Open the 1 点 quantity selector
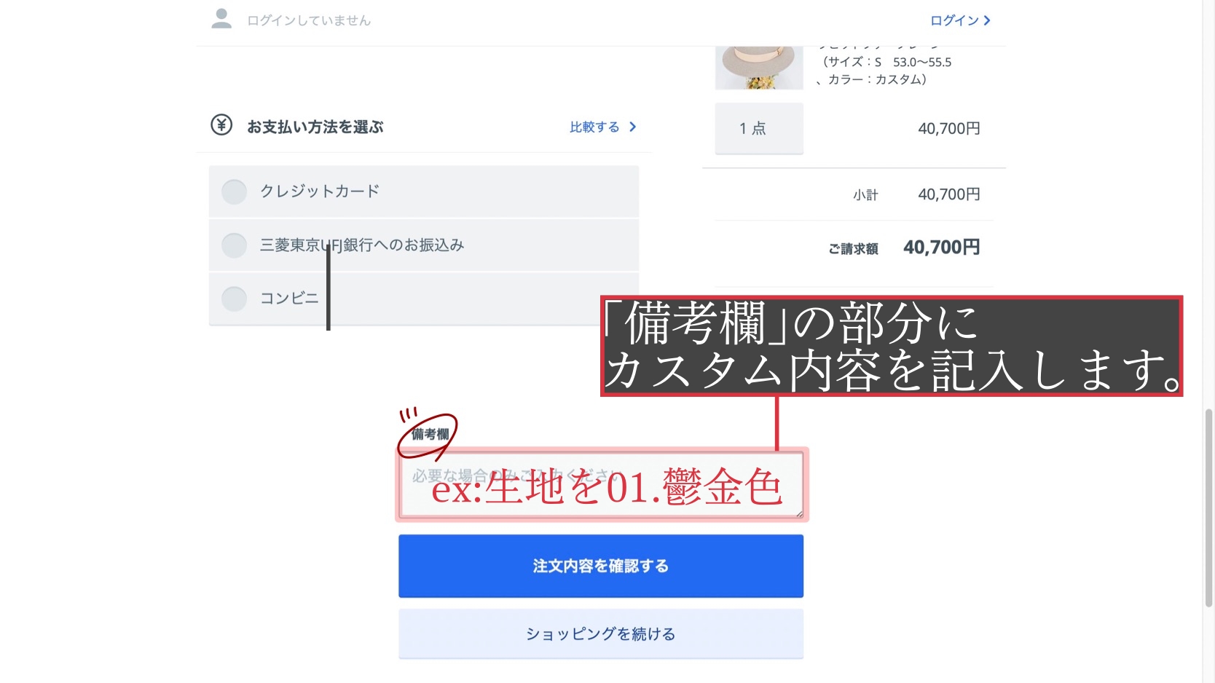The image size is (1215, 683). 759,128
